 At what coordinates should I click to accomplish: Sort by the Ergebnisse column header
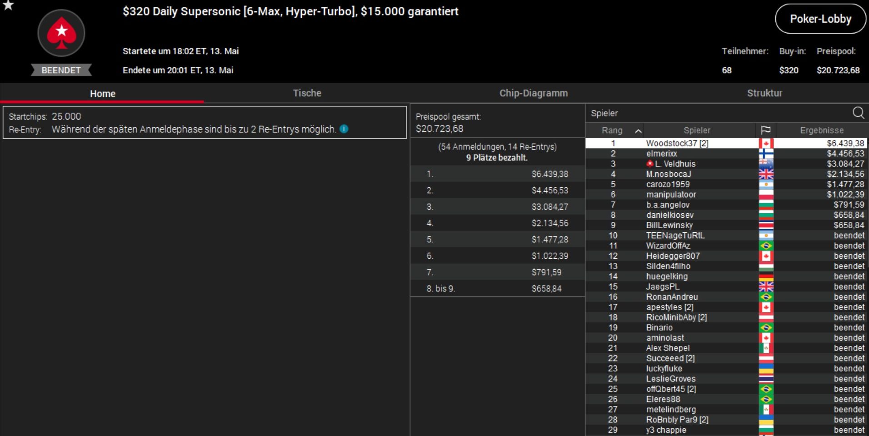(821, 130)
